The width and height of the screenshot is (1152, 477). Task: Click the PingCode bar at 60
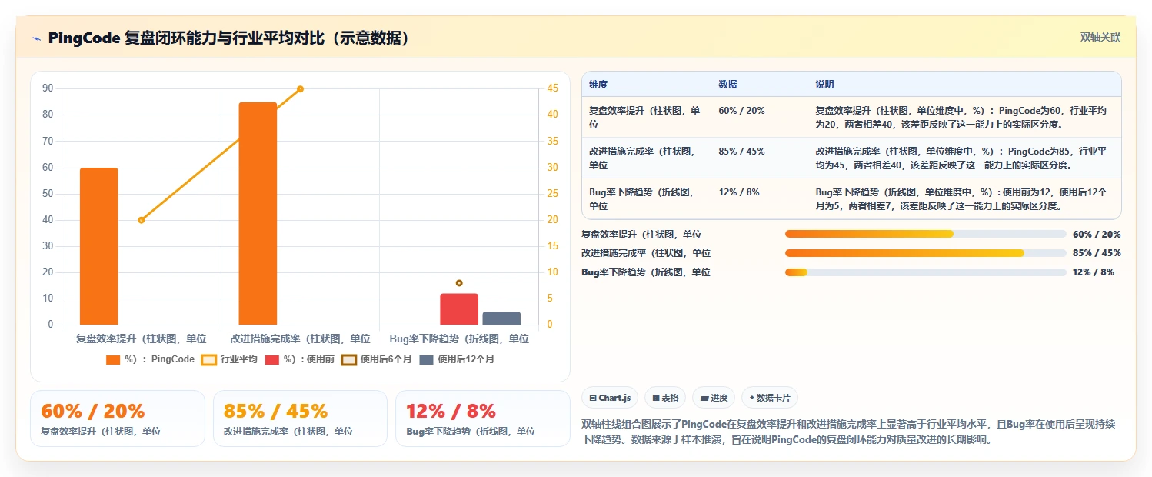[x=99, y=246]
